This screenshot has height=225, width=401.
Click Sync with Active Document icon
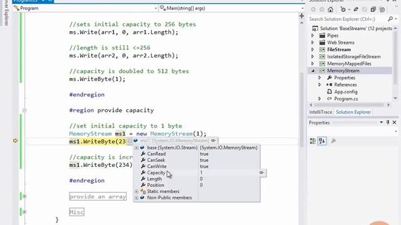coord(356,9)
